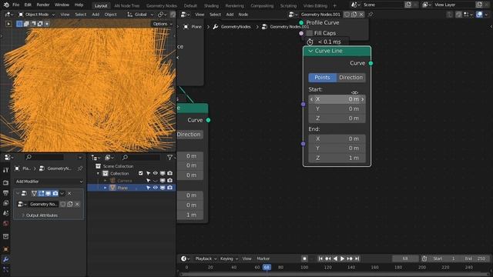This screenshot has height=277, width=493.
Task: Switch to the Geometry Nodes workspace tab
Action: pos(162,5)
